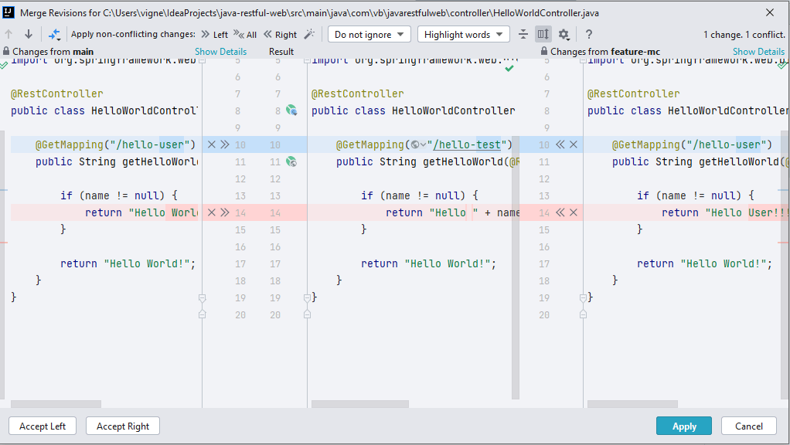This screenshot has height=445, width=790.
Task: Open the diff settings gear
Action: coord(563,34)
